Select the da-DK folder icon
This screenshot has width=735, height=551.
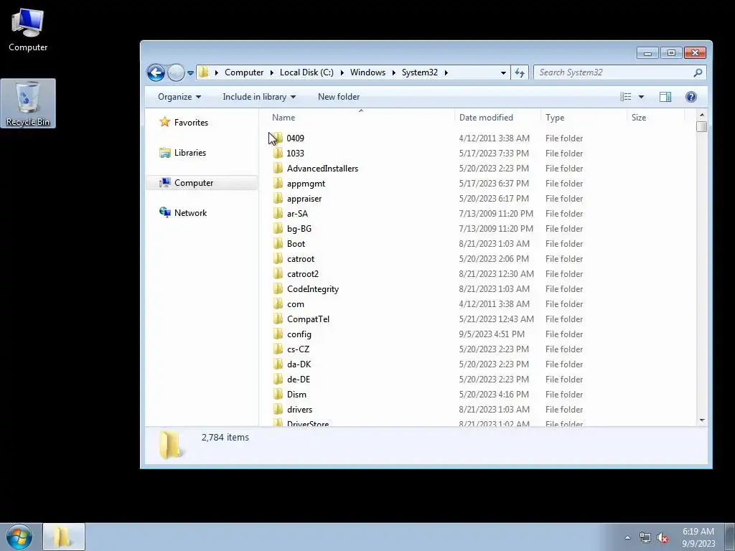278,364
